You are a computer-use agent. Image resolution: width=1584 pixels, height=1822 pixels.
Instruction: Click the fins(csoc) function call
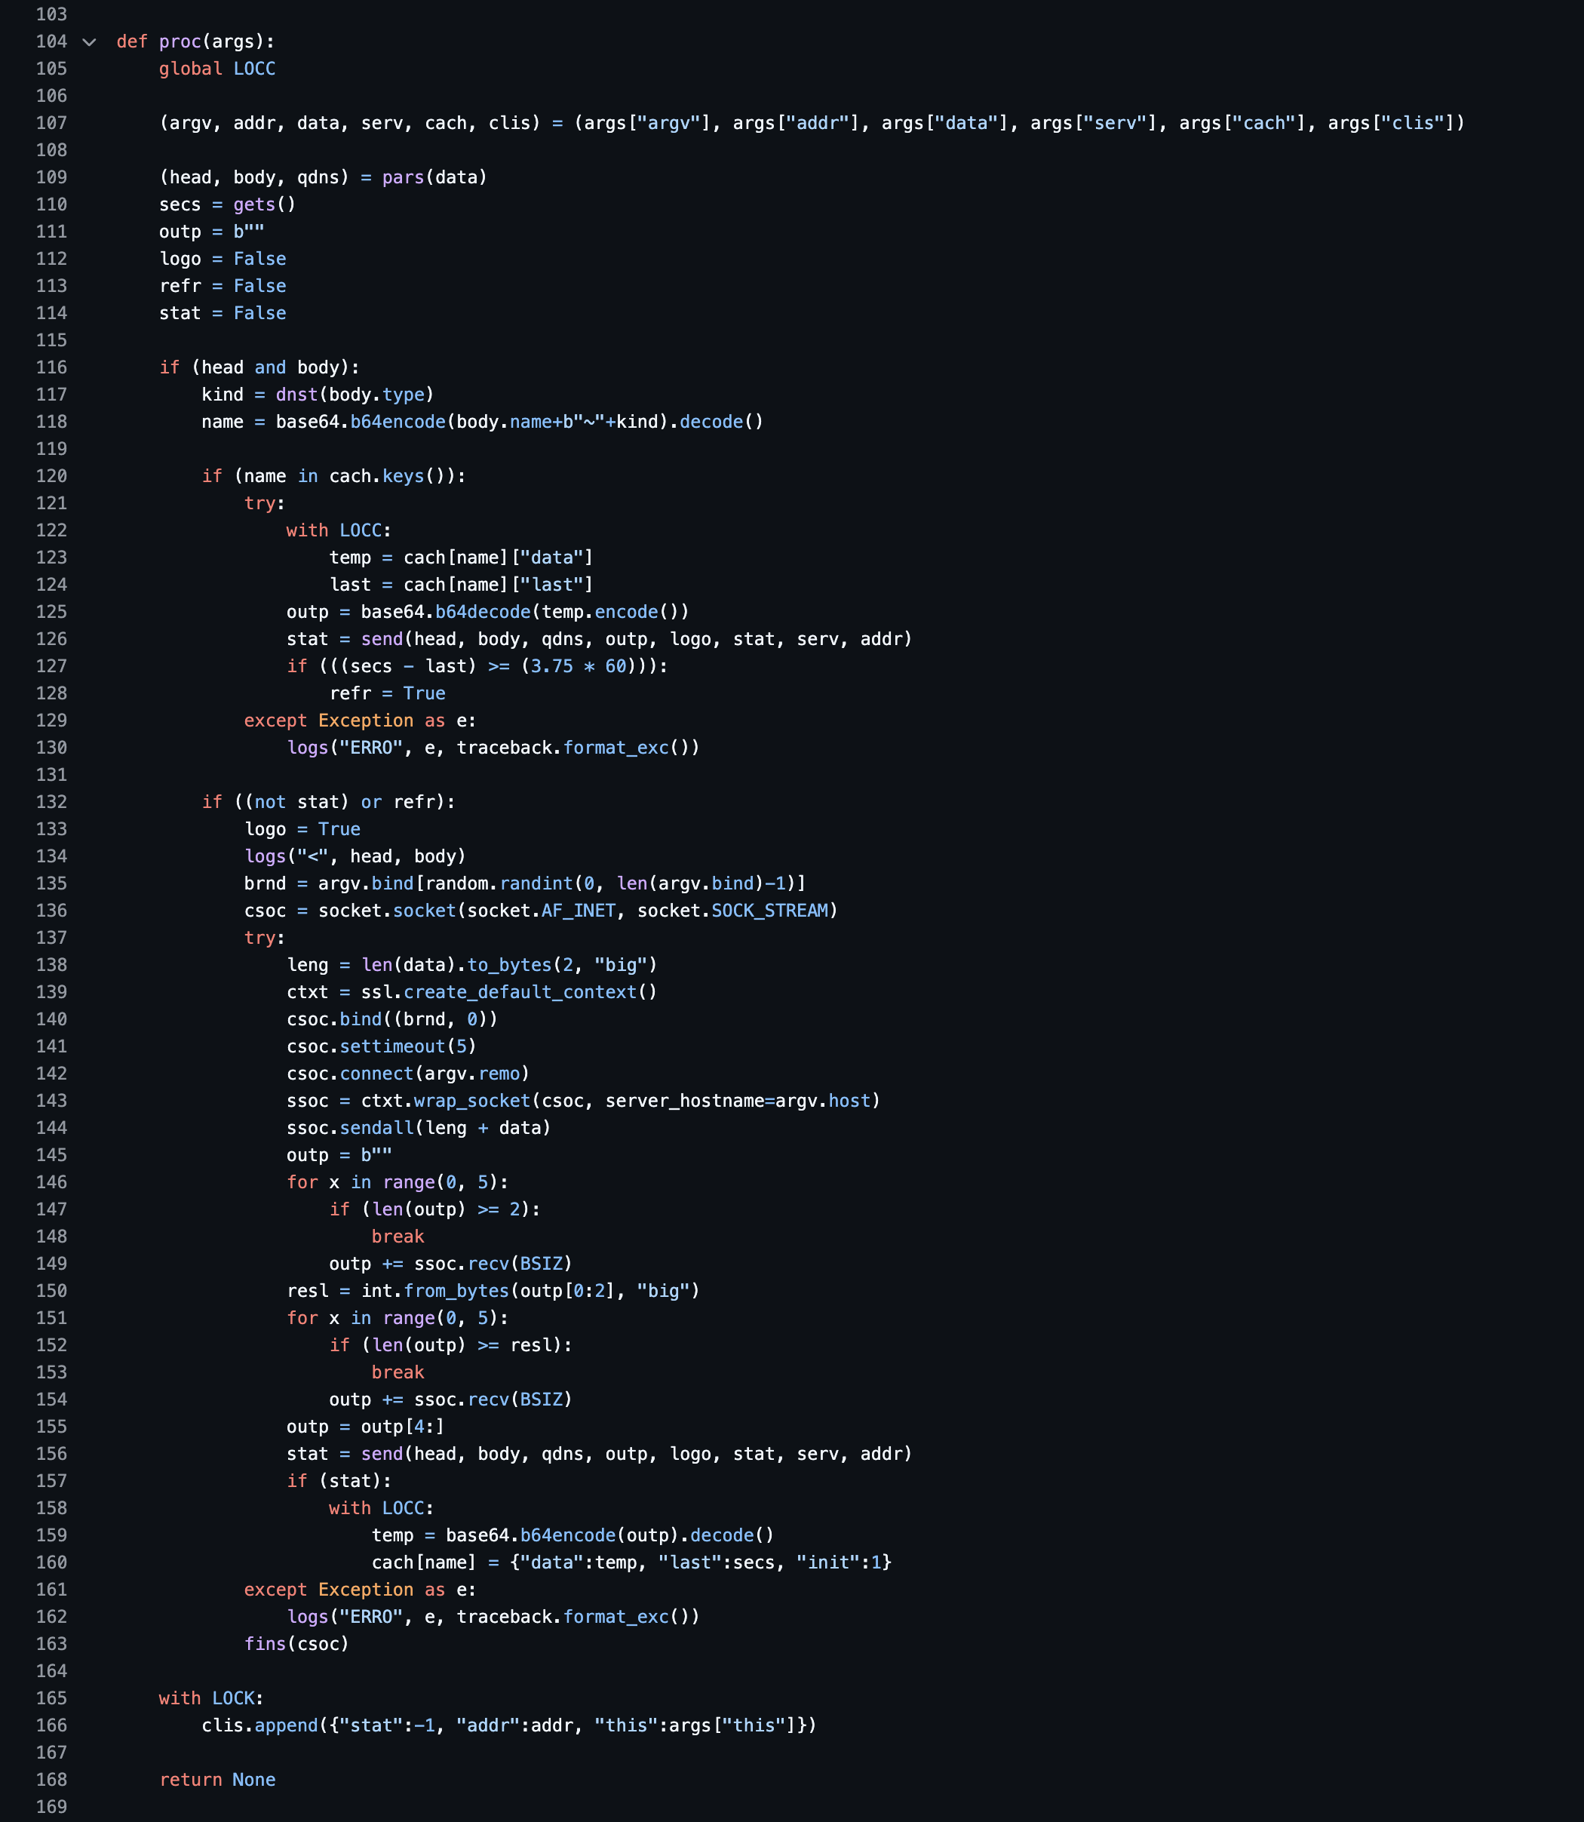click(266, 1644)
